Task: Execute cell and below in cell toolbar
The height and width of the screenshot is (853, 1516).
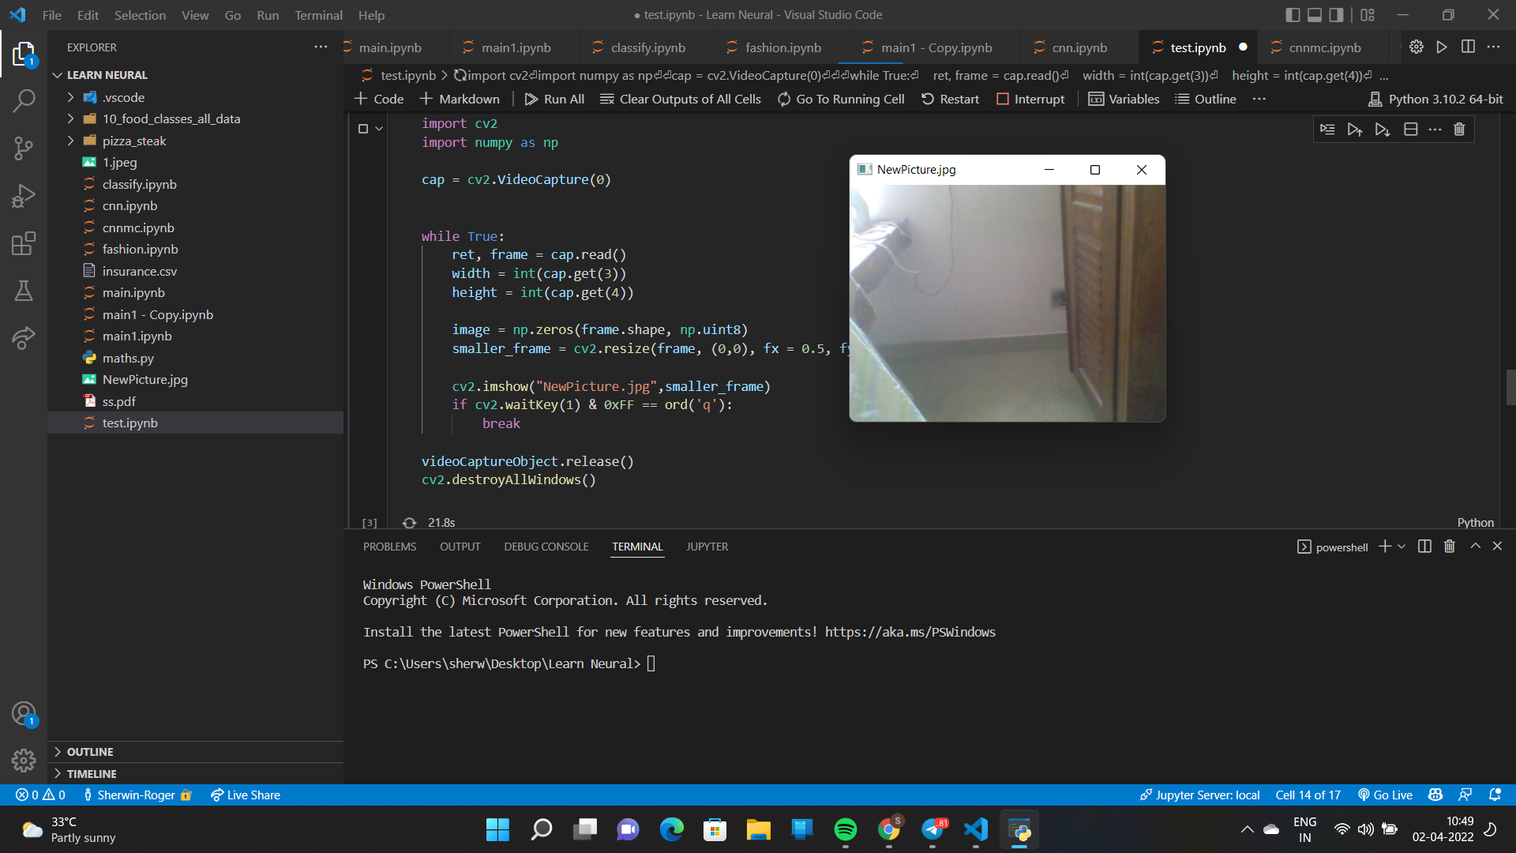Action: [x=1383, y=129]
